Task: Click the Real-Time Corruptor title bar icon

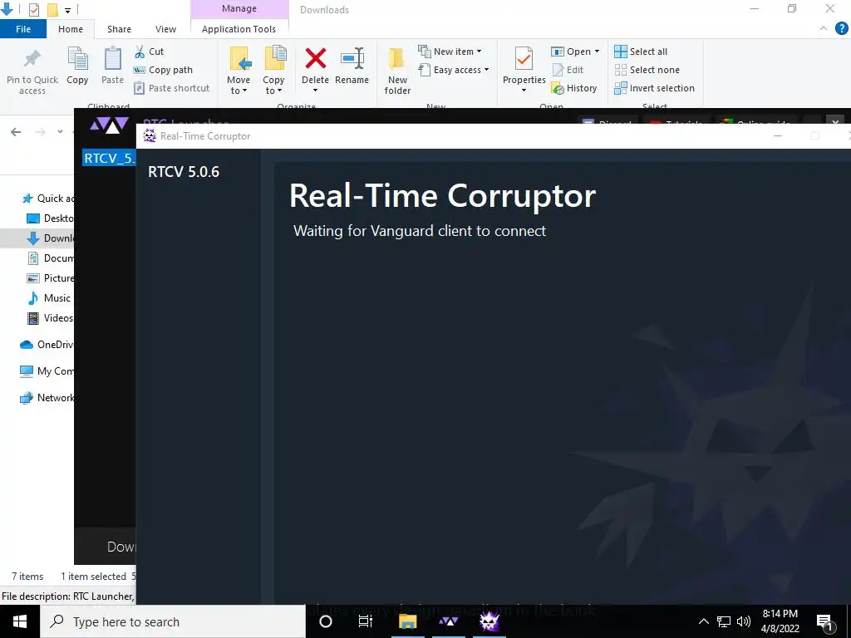Action: (150, 135)
